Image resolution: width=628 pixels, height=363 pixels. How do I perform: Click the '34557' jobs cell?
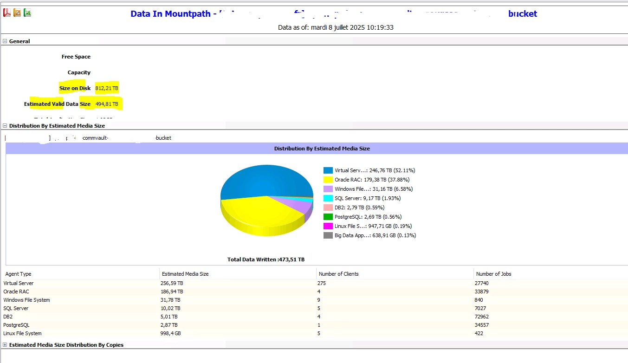[x=482, y=325]
